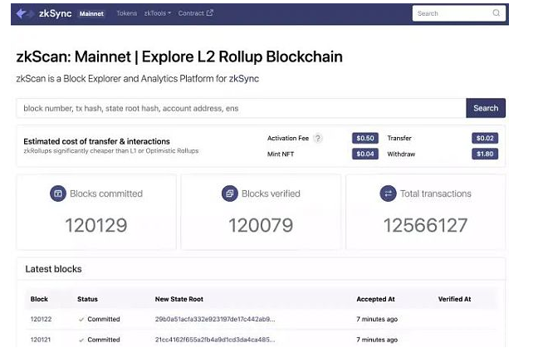The height and width of the screenshot is (348, 543).
Task: Click the 120129 blocks committed value
Action: 96,225
